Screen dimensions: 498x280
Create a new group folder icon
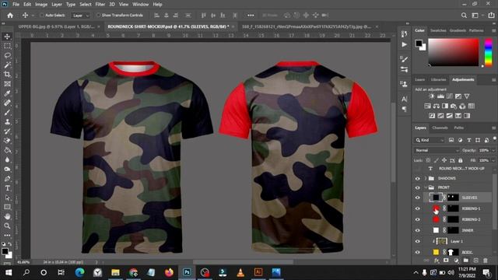click(465, 261)
